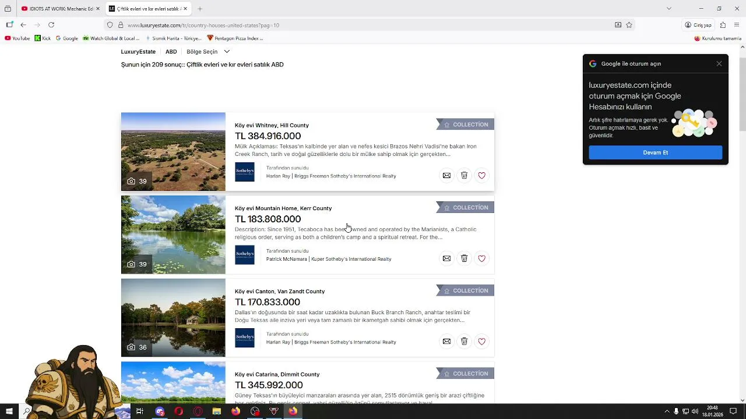The height and width of the screenshot is (419, 746).
Task: Click price TL 384.916.000
Action: coord(268,136)
